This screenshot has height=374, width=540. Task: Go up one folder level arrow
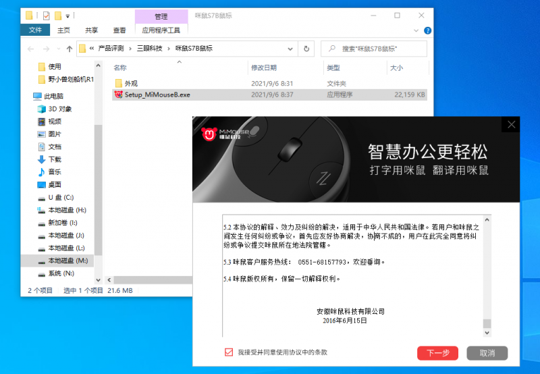[x=70, y=49]
